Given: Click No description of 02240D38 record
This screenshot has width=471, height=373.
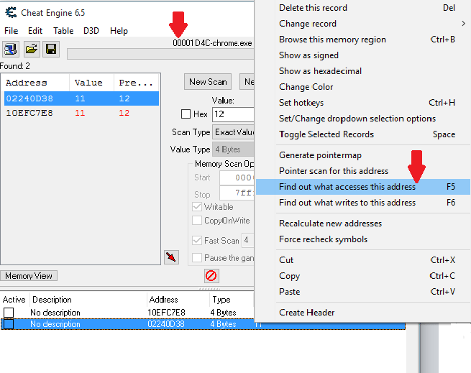Looking at the screenshot, I should 55,324.
